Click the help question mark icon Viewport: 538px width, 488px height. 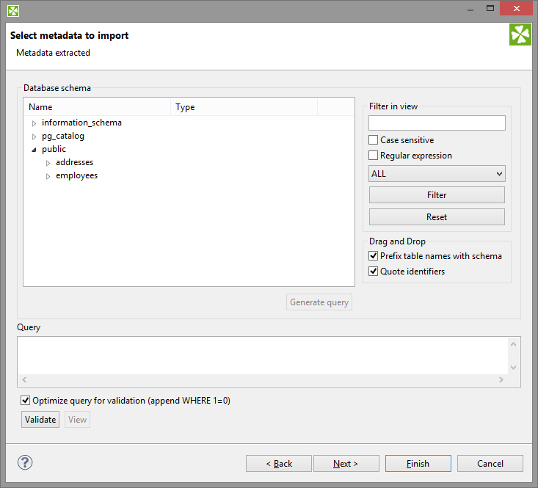[x=25, y=462]
